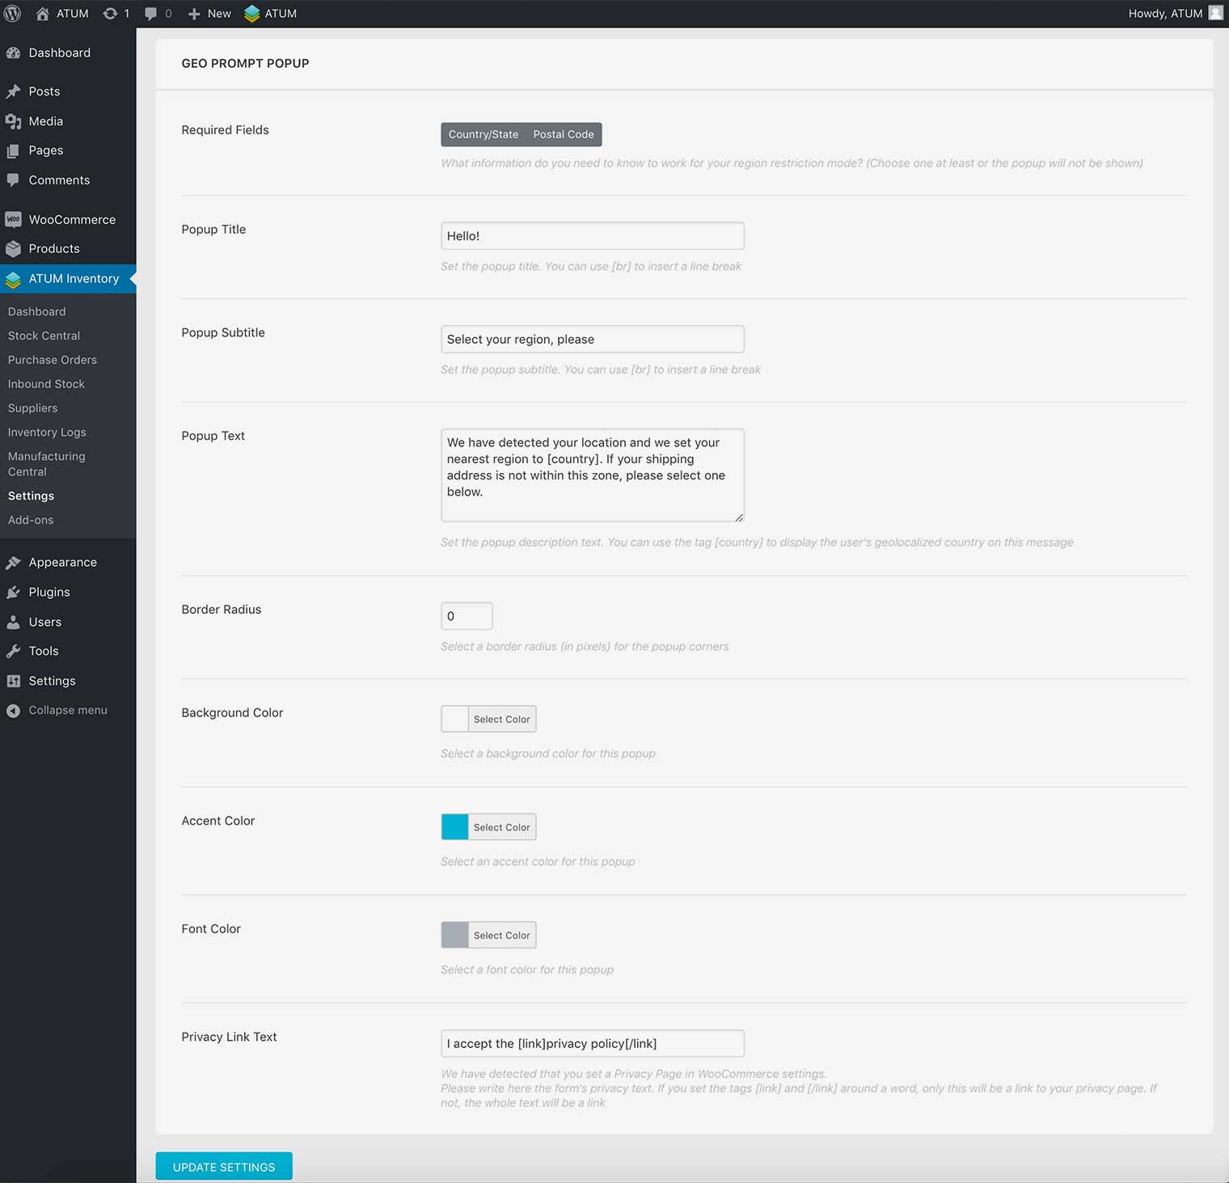This screenshot has height=1183, width=1229.
Task: Expand the Font Color Select Color picker
Action: (501, 935)
